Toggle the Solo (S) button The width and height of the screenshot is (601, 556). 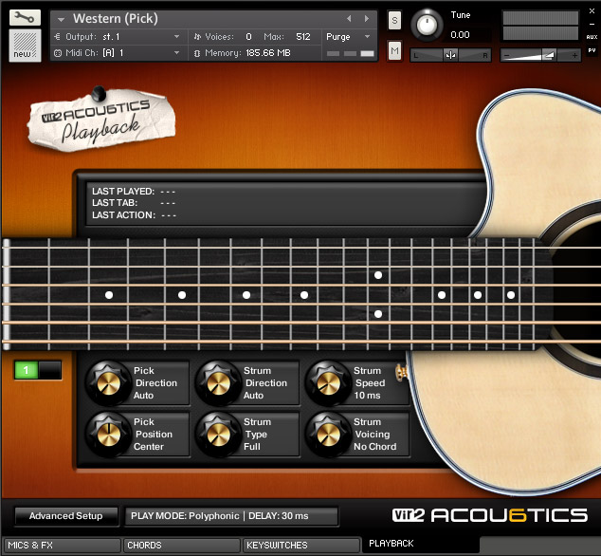point(394,21)
